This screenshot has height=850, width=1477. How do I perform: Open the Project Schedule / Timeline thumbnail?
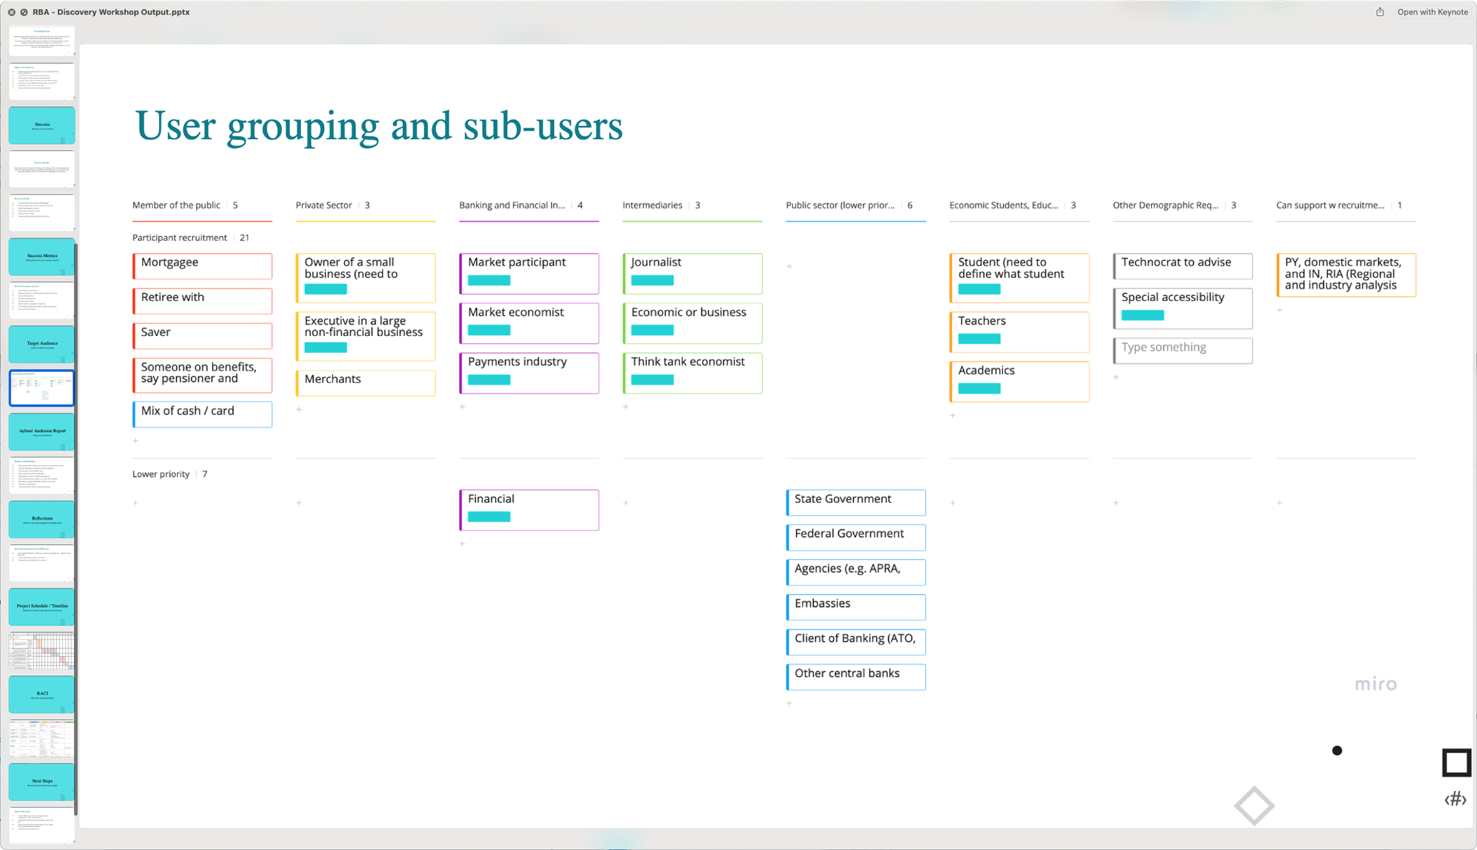[x=42, y=606]
